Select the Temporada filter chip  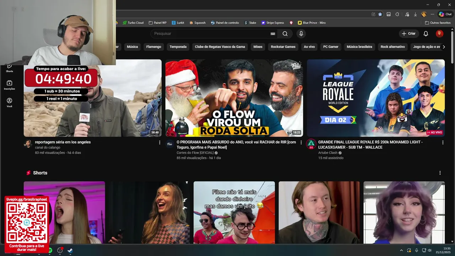tap(178, 47)
